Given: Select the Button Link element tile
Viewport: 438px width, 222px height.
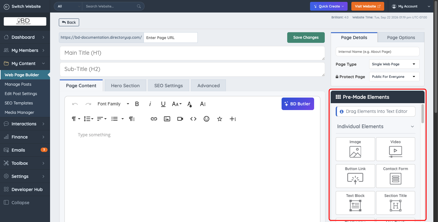Looking at the screenshot, I should [355, 176].
